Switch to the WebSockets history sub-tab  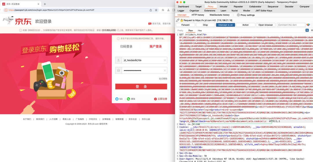[219, 15]
